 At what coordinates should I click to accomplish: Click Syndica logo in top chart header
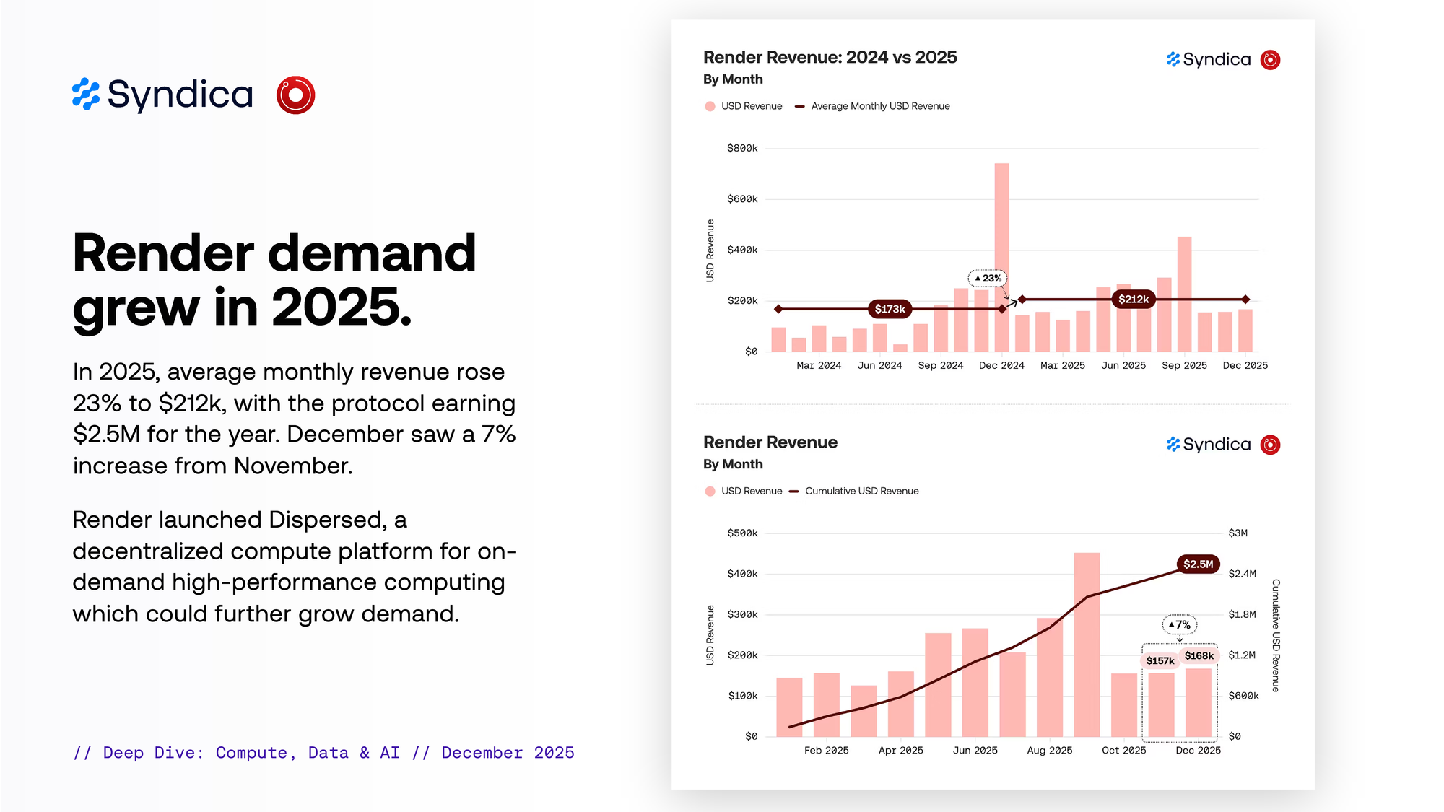point(1209,60)
